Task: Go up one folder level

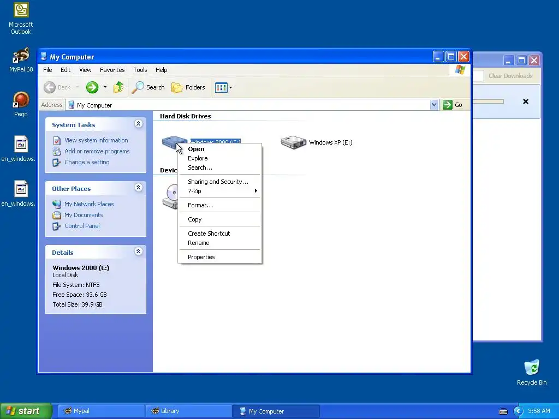Action: click(118, 87)
